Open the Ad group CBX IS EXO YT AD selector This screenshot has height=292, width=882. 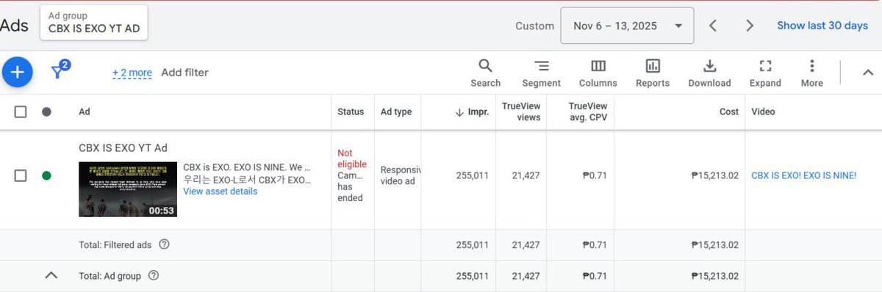click(x=93, y=22)
